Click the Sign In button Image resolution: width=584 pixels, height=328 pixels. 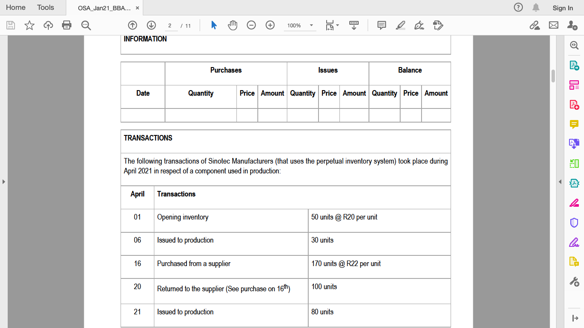tap(562, 8)
